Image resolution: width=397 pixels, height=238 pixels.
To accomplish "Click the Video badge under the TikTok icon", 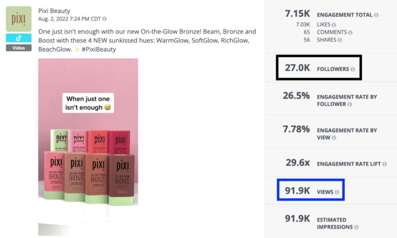I will (x=18, y=48).
